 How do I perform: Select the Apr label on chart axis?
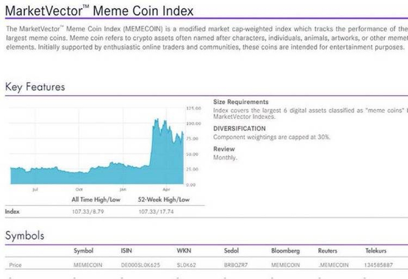tap(166, 189)
